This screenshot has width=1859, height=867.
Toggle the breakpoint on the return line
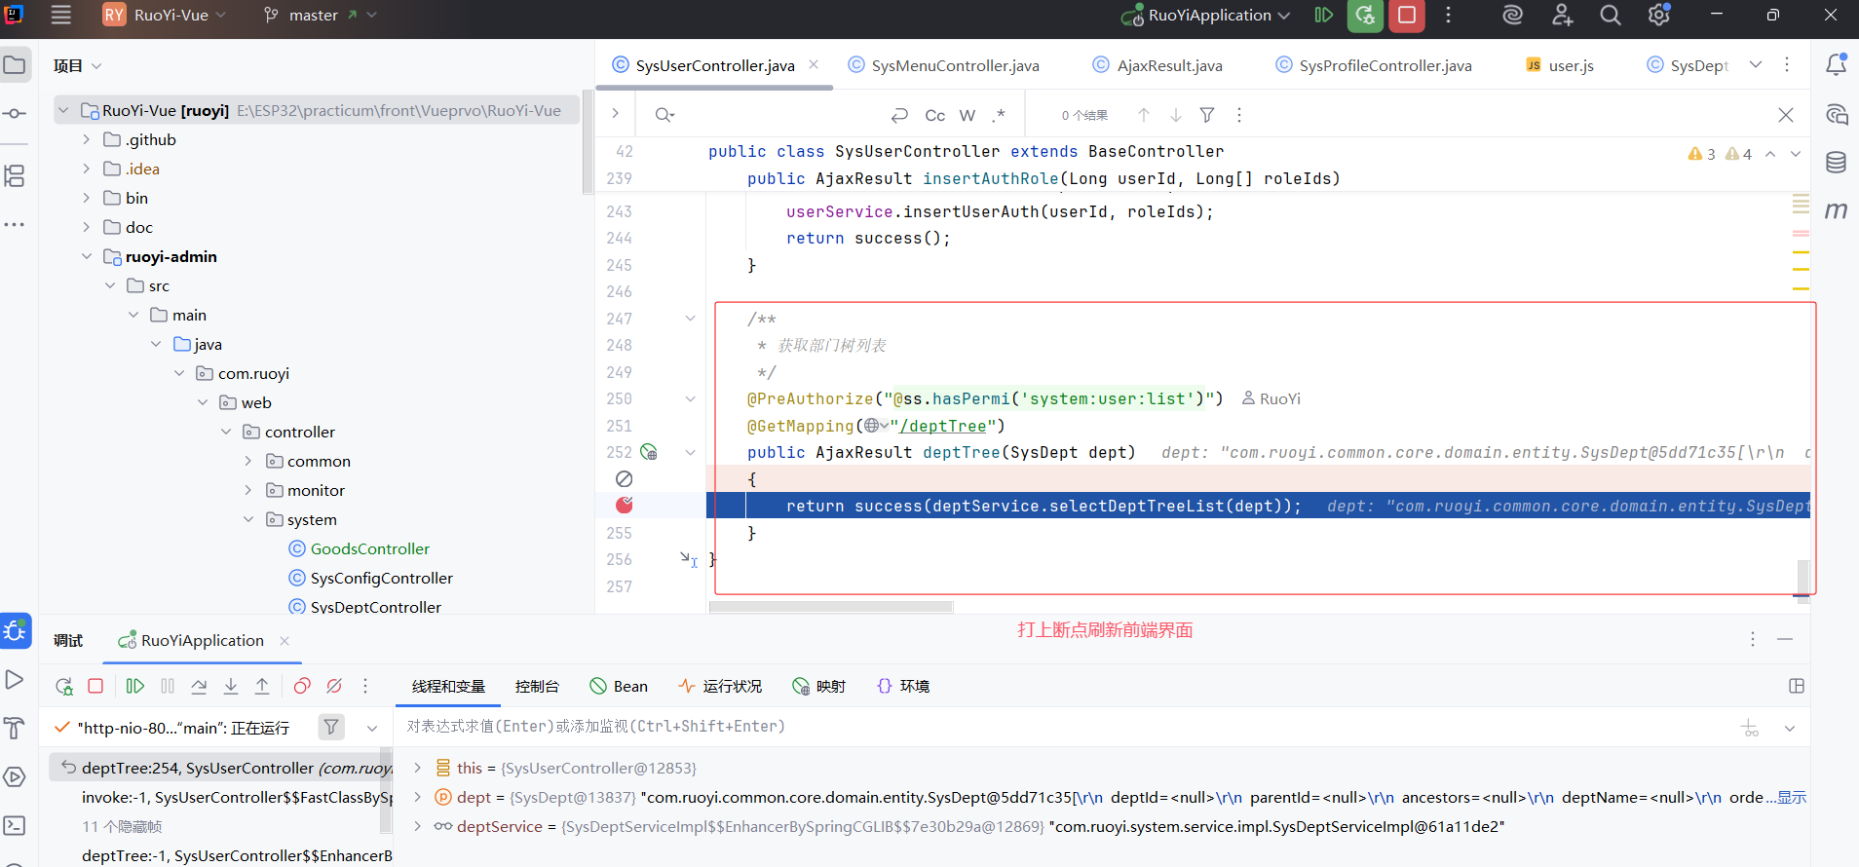625,505
